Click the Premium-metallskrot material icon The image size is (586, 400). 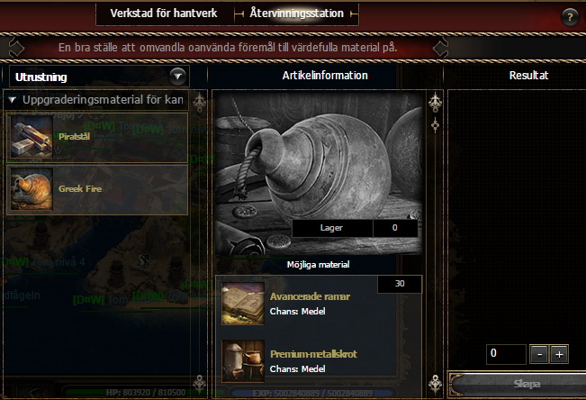click(243, 360)
